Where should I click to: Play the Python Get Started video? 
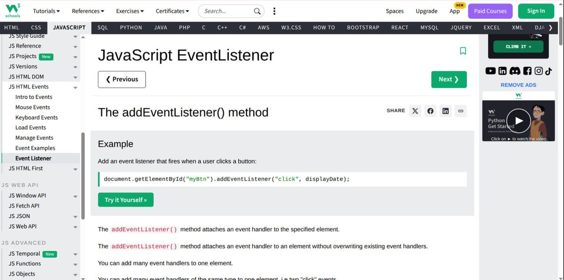[518, 121]
